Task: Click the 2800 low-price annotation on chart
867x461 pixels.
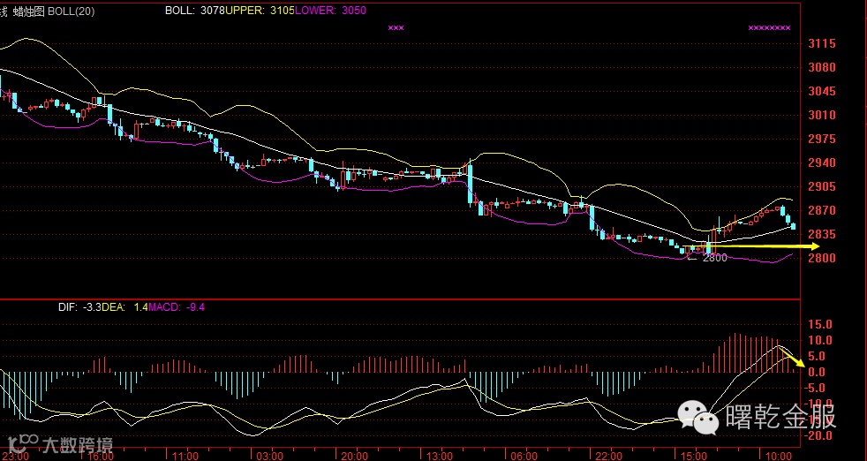Action: pyautogui.click(x=715, y=258)
